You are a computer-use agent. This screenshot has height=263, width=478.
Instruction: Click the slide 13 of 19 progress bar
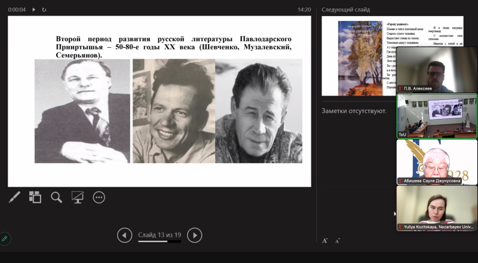[x=159, y=241]
